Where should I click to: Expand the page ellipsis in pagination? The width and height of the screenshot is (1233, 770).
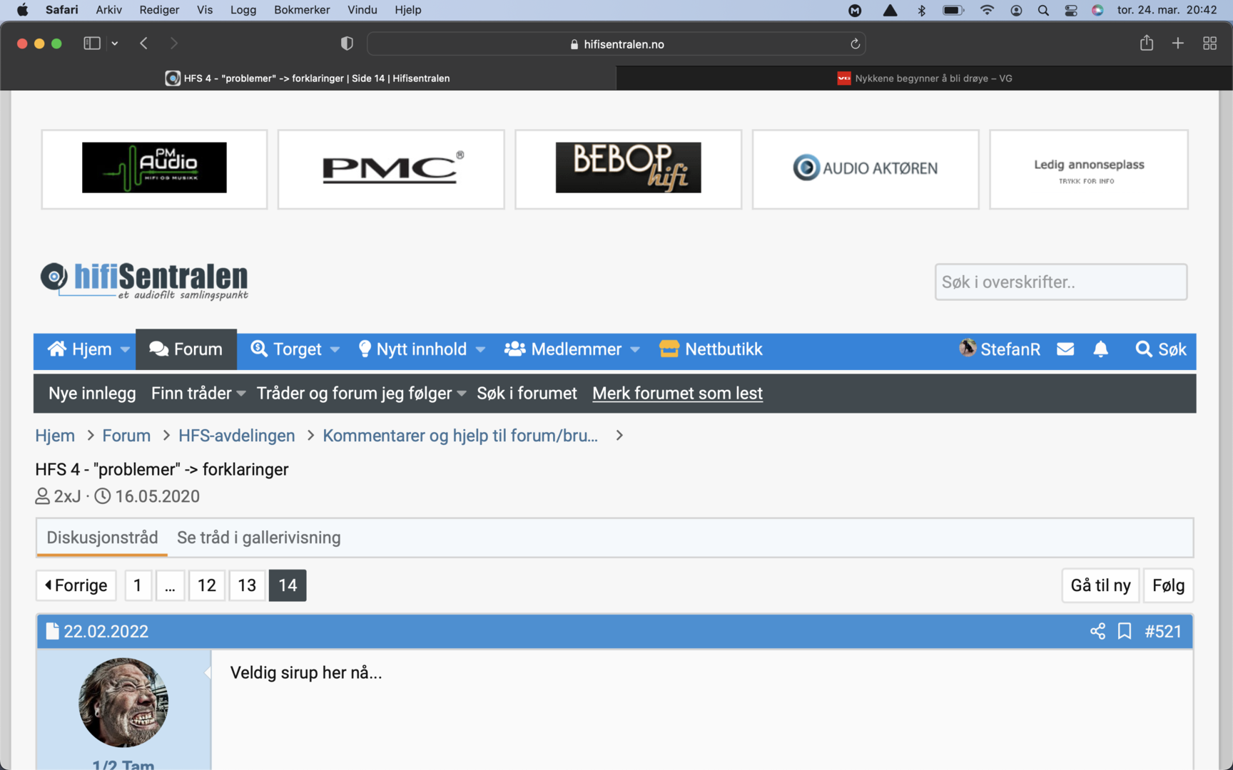click(x=170, y=585)
